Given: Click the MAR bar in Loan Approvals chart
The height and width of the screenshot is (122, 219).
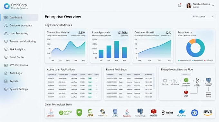Looking at the screenshot, I should pyautogui.click(x=117, y=49).
